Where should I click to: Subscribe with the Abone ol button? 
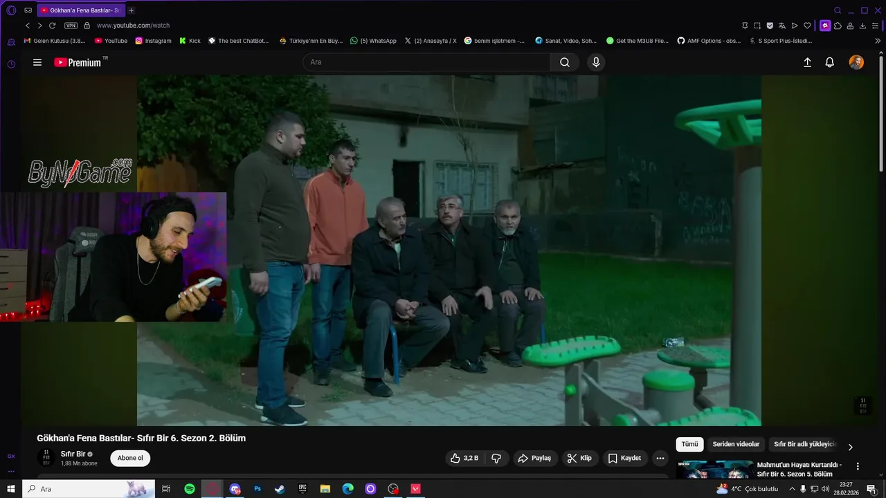(x=130, y=458)
